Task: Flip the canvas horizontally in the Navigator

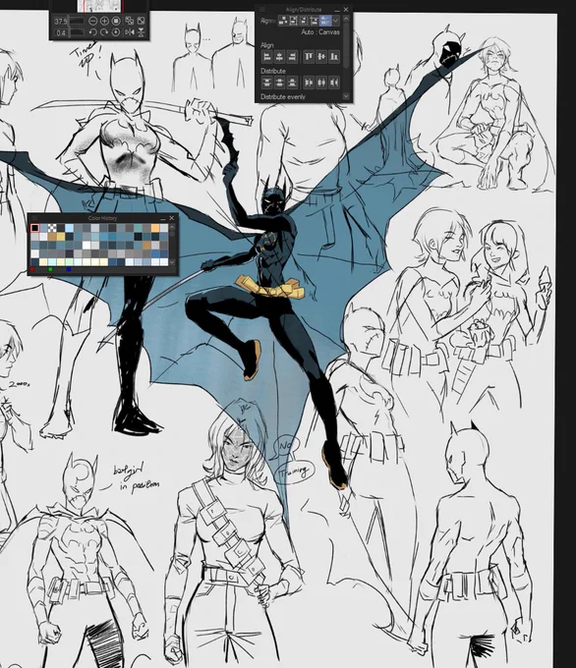Action: (130, 32)
